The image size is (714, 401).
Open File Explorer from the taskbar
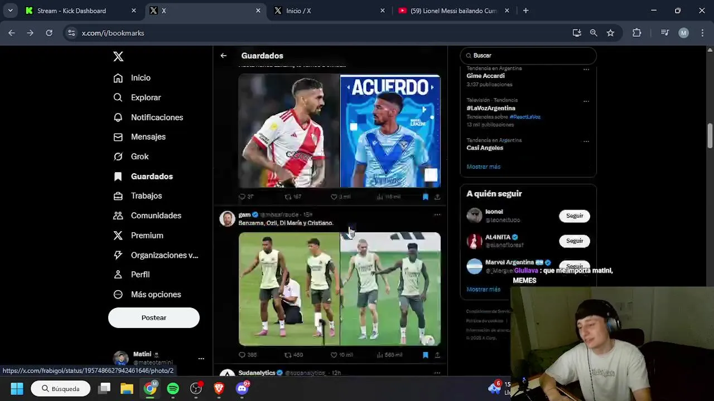pos(127,388)
